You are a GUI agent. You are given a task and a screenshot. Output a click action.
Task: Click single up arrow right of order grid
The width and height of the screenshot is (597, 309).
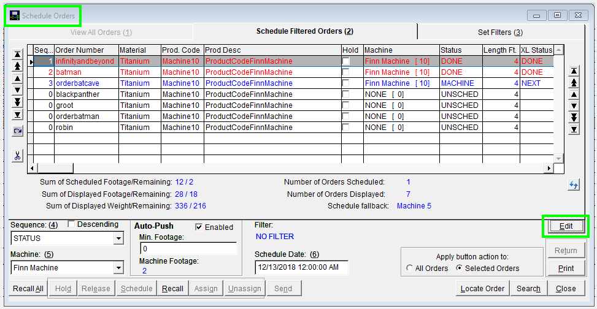tap(574, 94)
